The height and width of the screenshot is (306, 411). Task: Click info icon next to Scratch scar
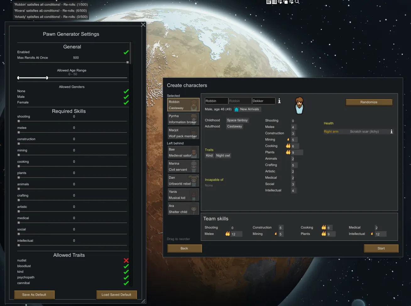[x=392, y=132]
